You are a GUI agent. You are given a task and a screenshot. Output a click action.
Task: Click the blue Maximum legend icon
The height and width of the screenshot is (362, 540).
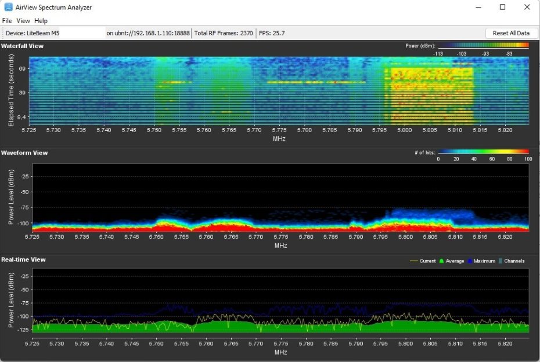click(x=470, y=261)
